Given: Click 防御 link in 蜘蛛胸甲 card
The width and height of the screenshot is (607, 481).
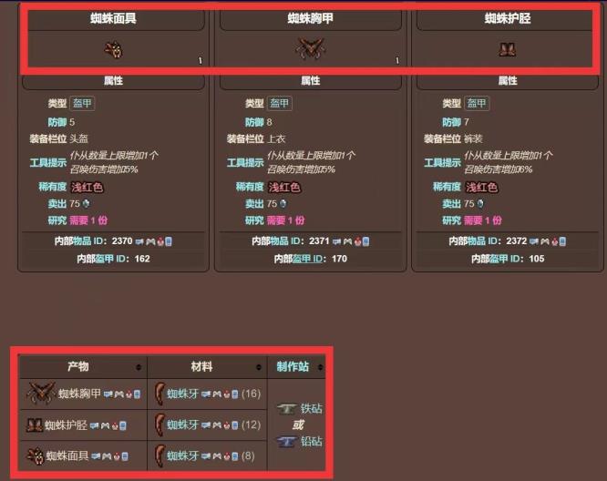Looking at the screenshot, I should pyautogui.click(x=254, y=122).
